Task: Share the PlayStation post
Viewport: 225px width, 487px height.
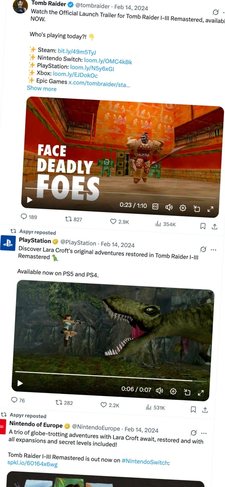Action: [205, 410]
